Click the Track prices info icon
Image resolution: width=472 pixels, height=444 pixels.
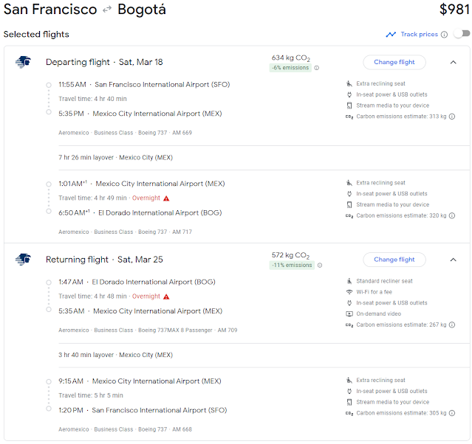pyautogui.click(x=444, y=35)
